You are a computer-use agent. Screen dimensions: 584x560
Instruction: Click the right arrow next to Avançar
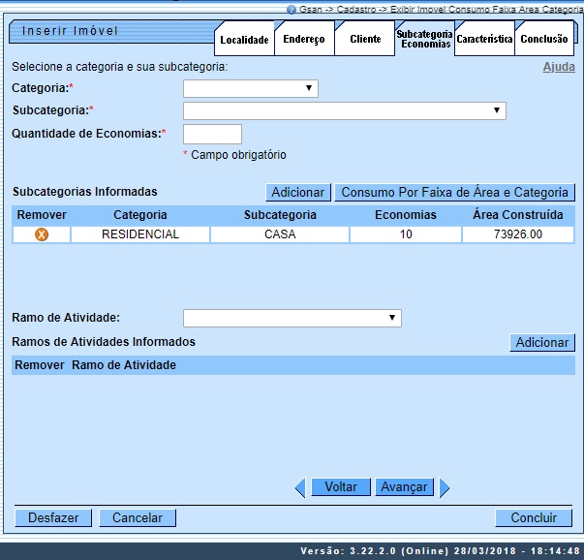(443, 487)
